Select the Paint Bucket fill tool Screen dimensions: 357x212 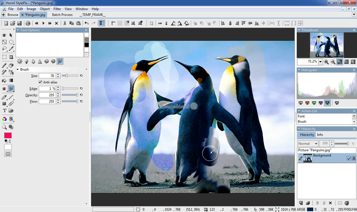point(4,81)
